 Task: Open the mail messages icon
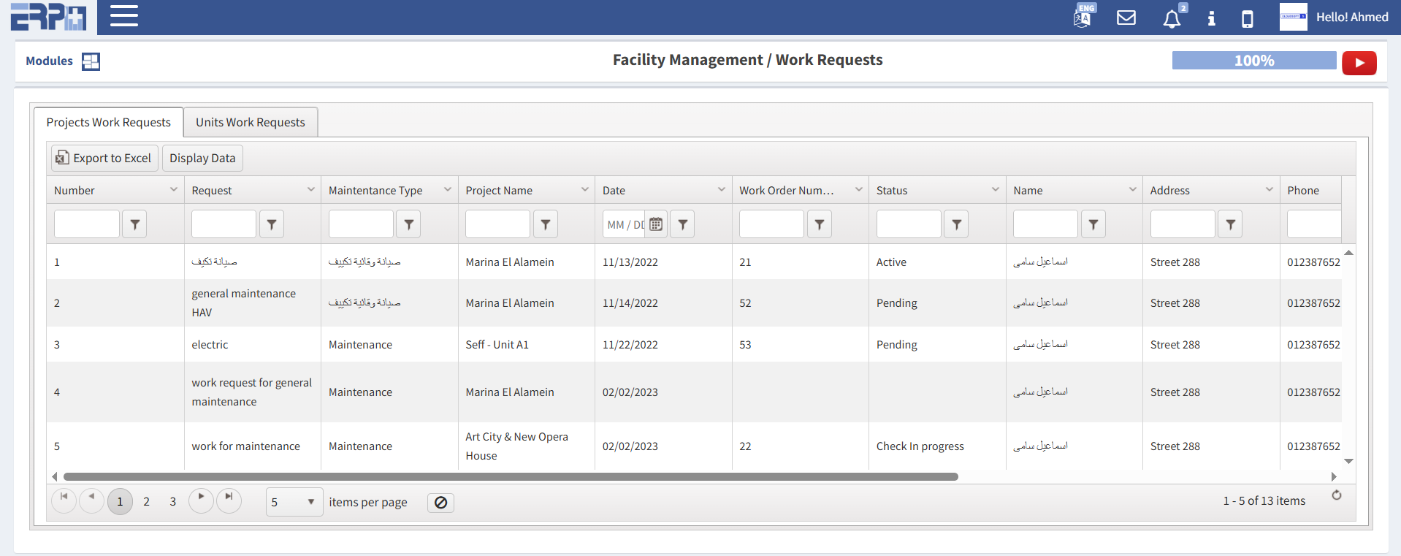(1126, 18)
